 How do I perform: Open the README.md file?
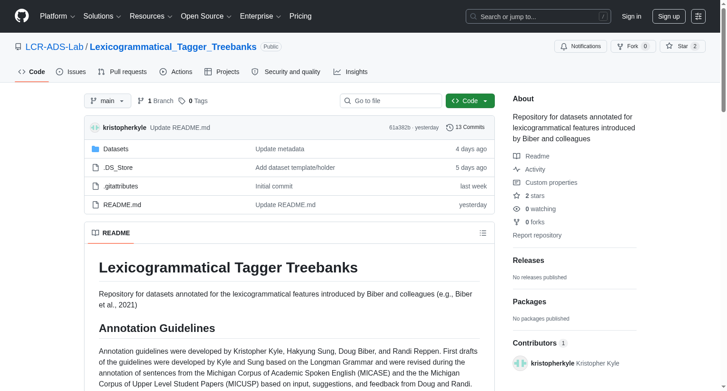(x=122, y=205)
